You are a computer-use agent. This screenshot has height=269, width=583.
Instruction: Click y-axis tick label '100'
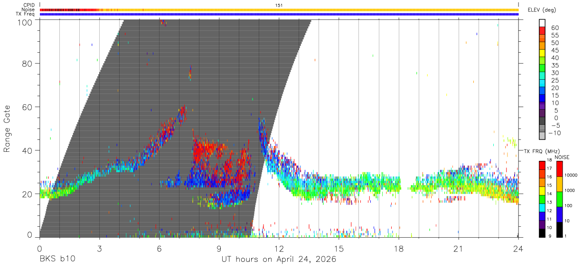[x=25, y=22]
